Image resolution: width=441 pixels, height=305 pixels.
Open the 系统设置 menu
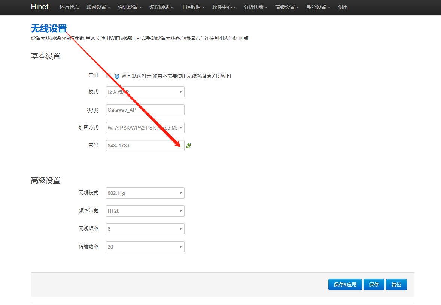[318, 7]
